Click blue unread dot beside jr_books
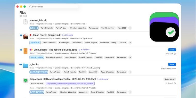This screenshot has width=196, height=98. point(21,64)
